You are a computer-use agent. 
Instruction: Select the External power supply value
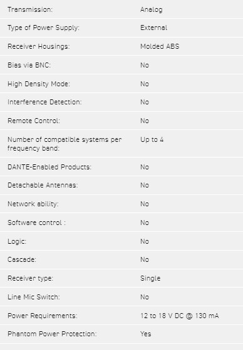153,27
